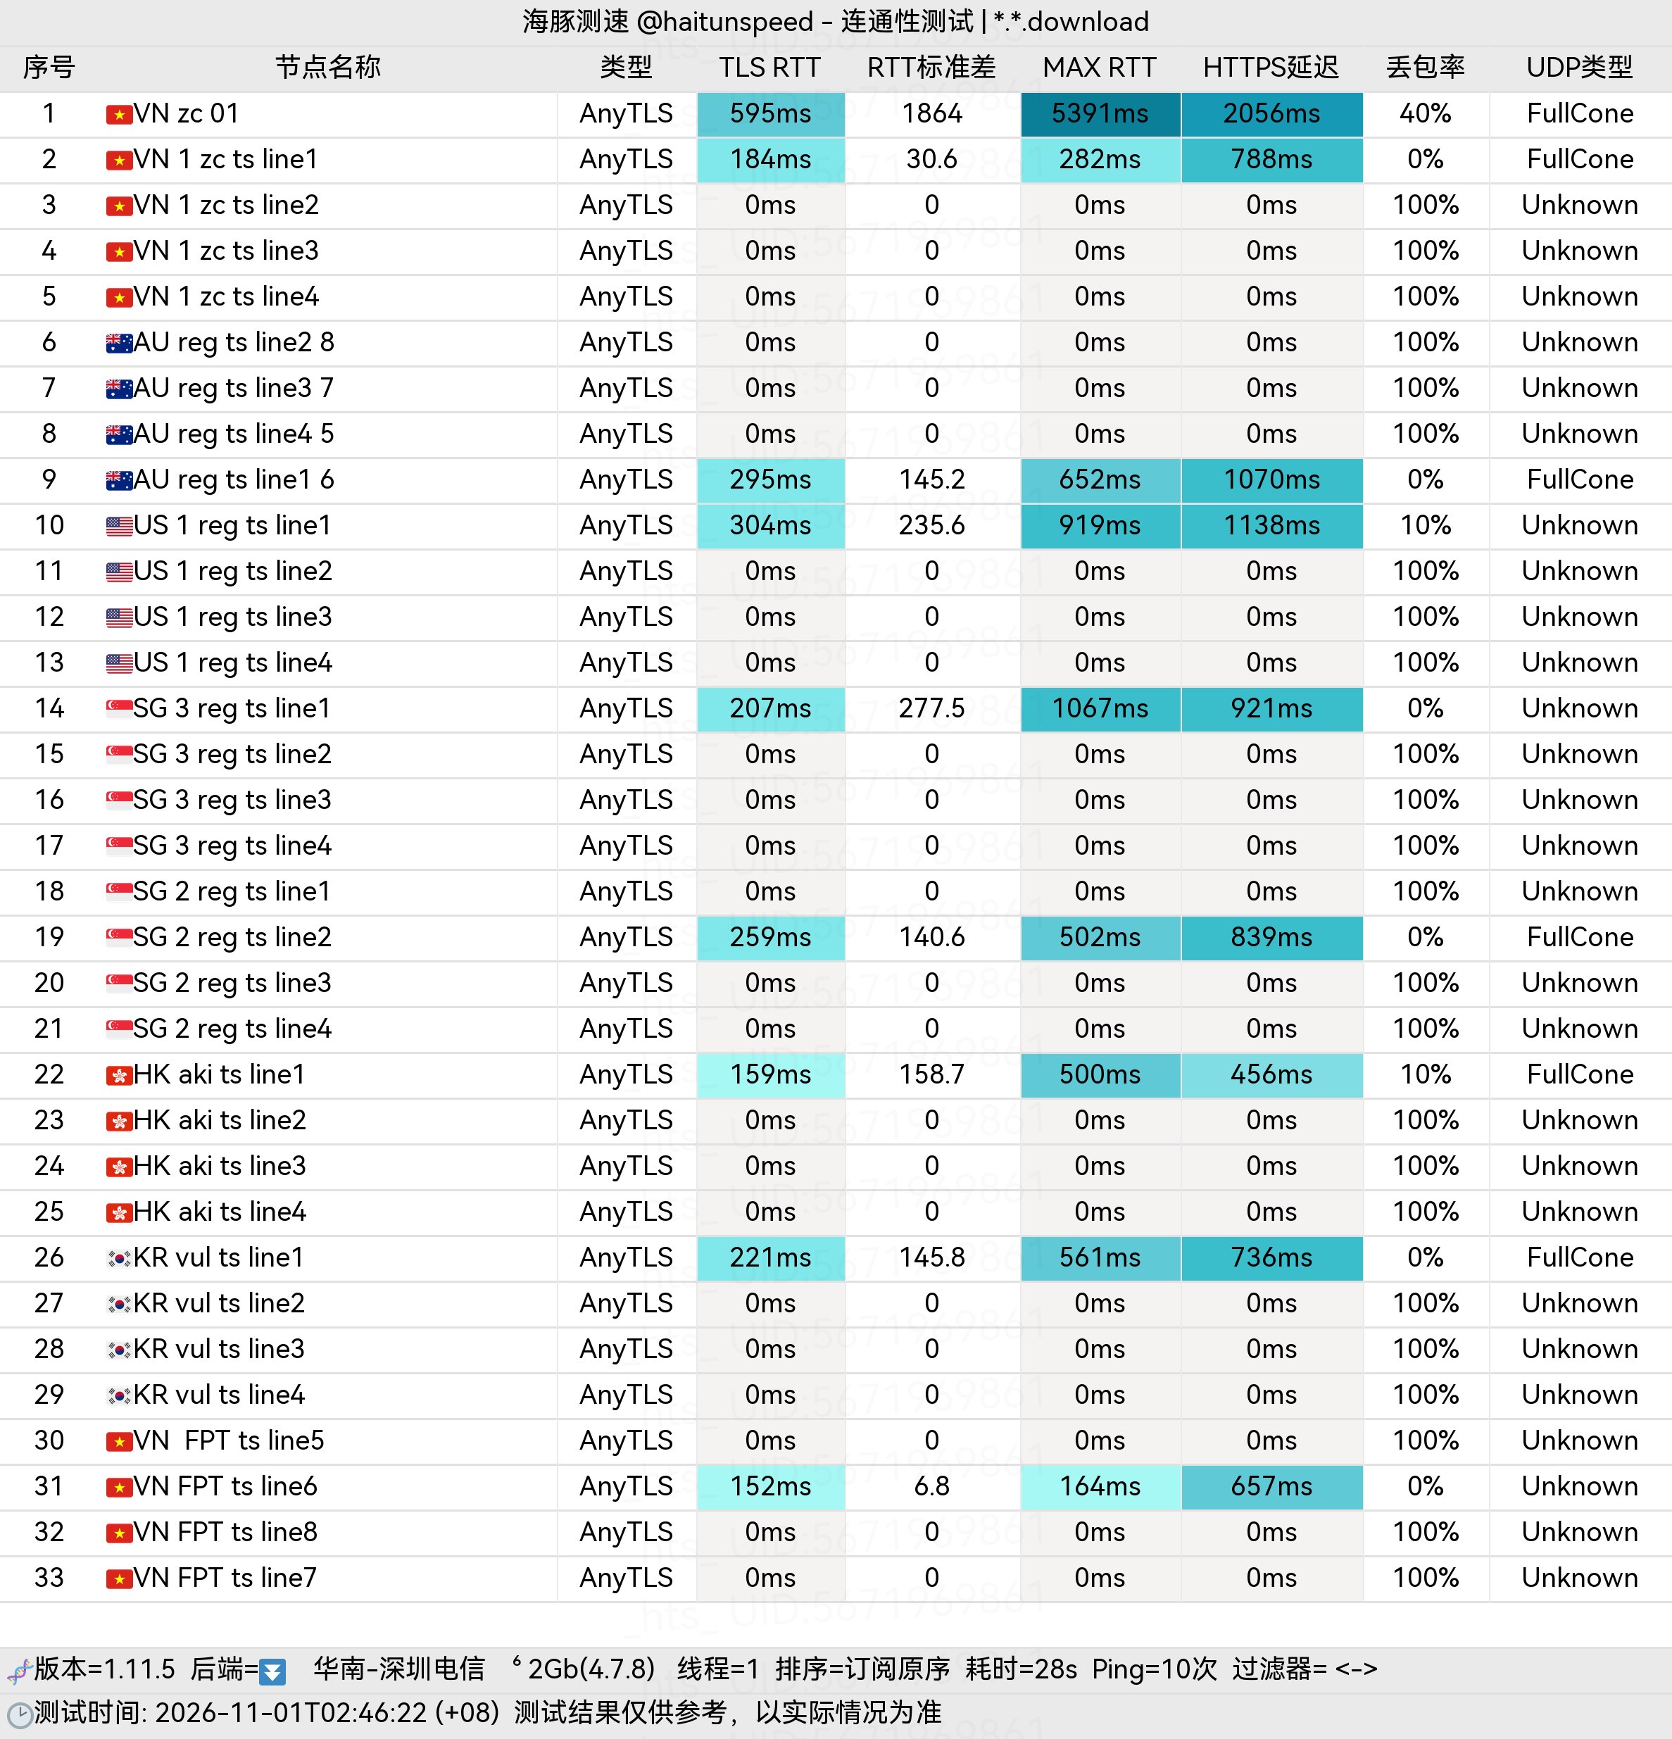Click the 华南-深圳电信 footer text
Image resolution: width=1672 pixels, height=1739 pixels.
click(399, 1670)
